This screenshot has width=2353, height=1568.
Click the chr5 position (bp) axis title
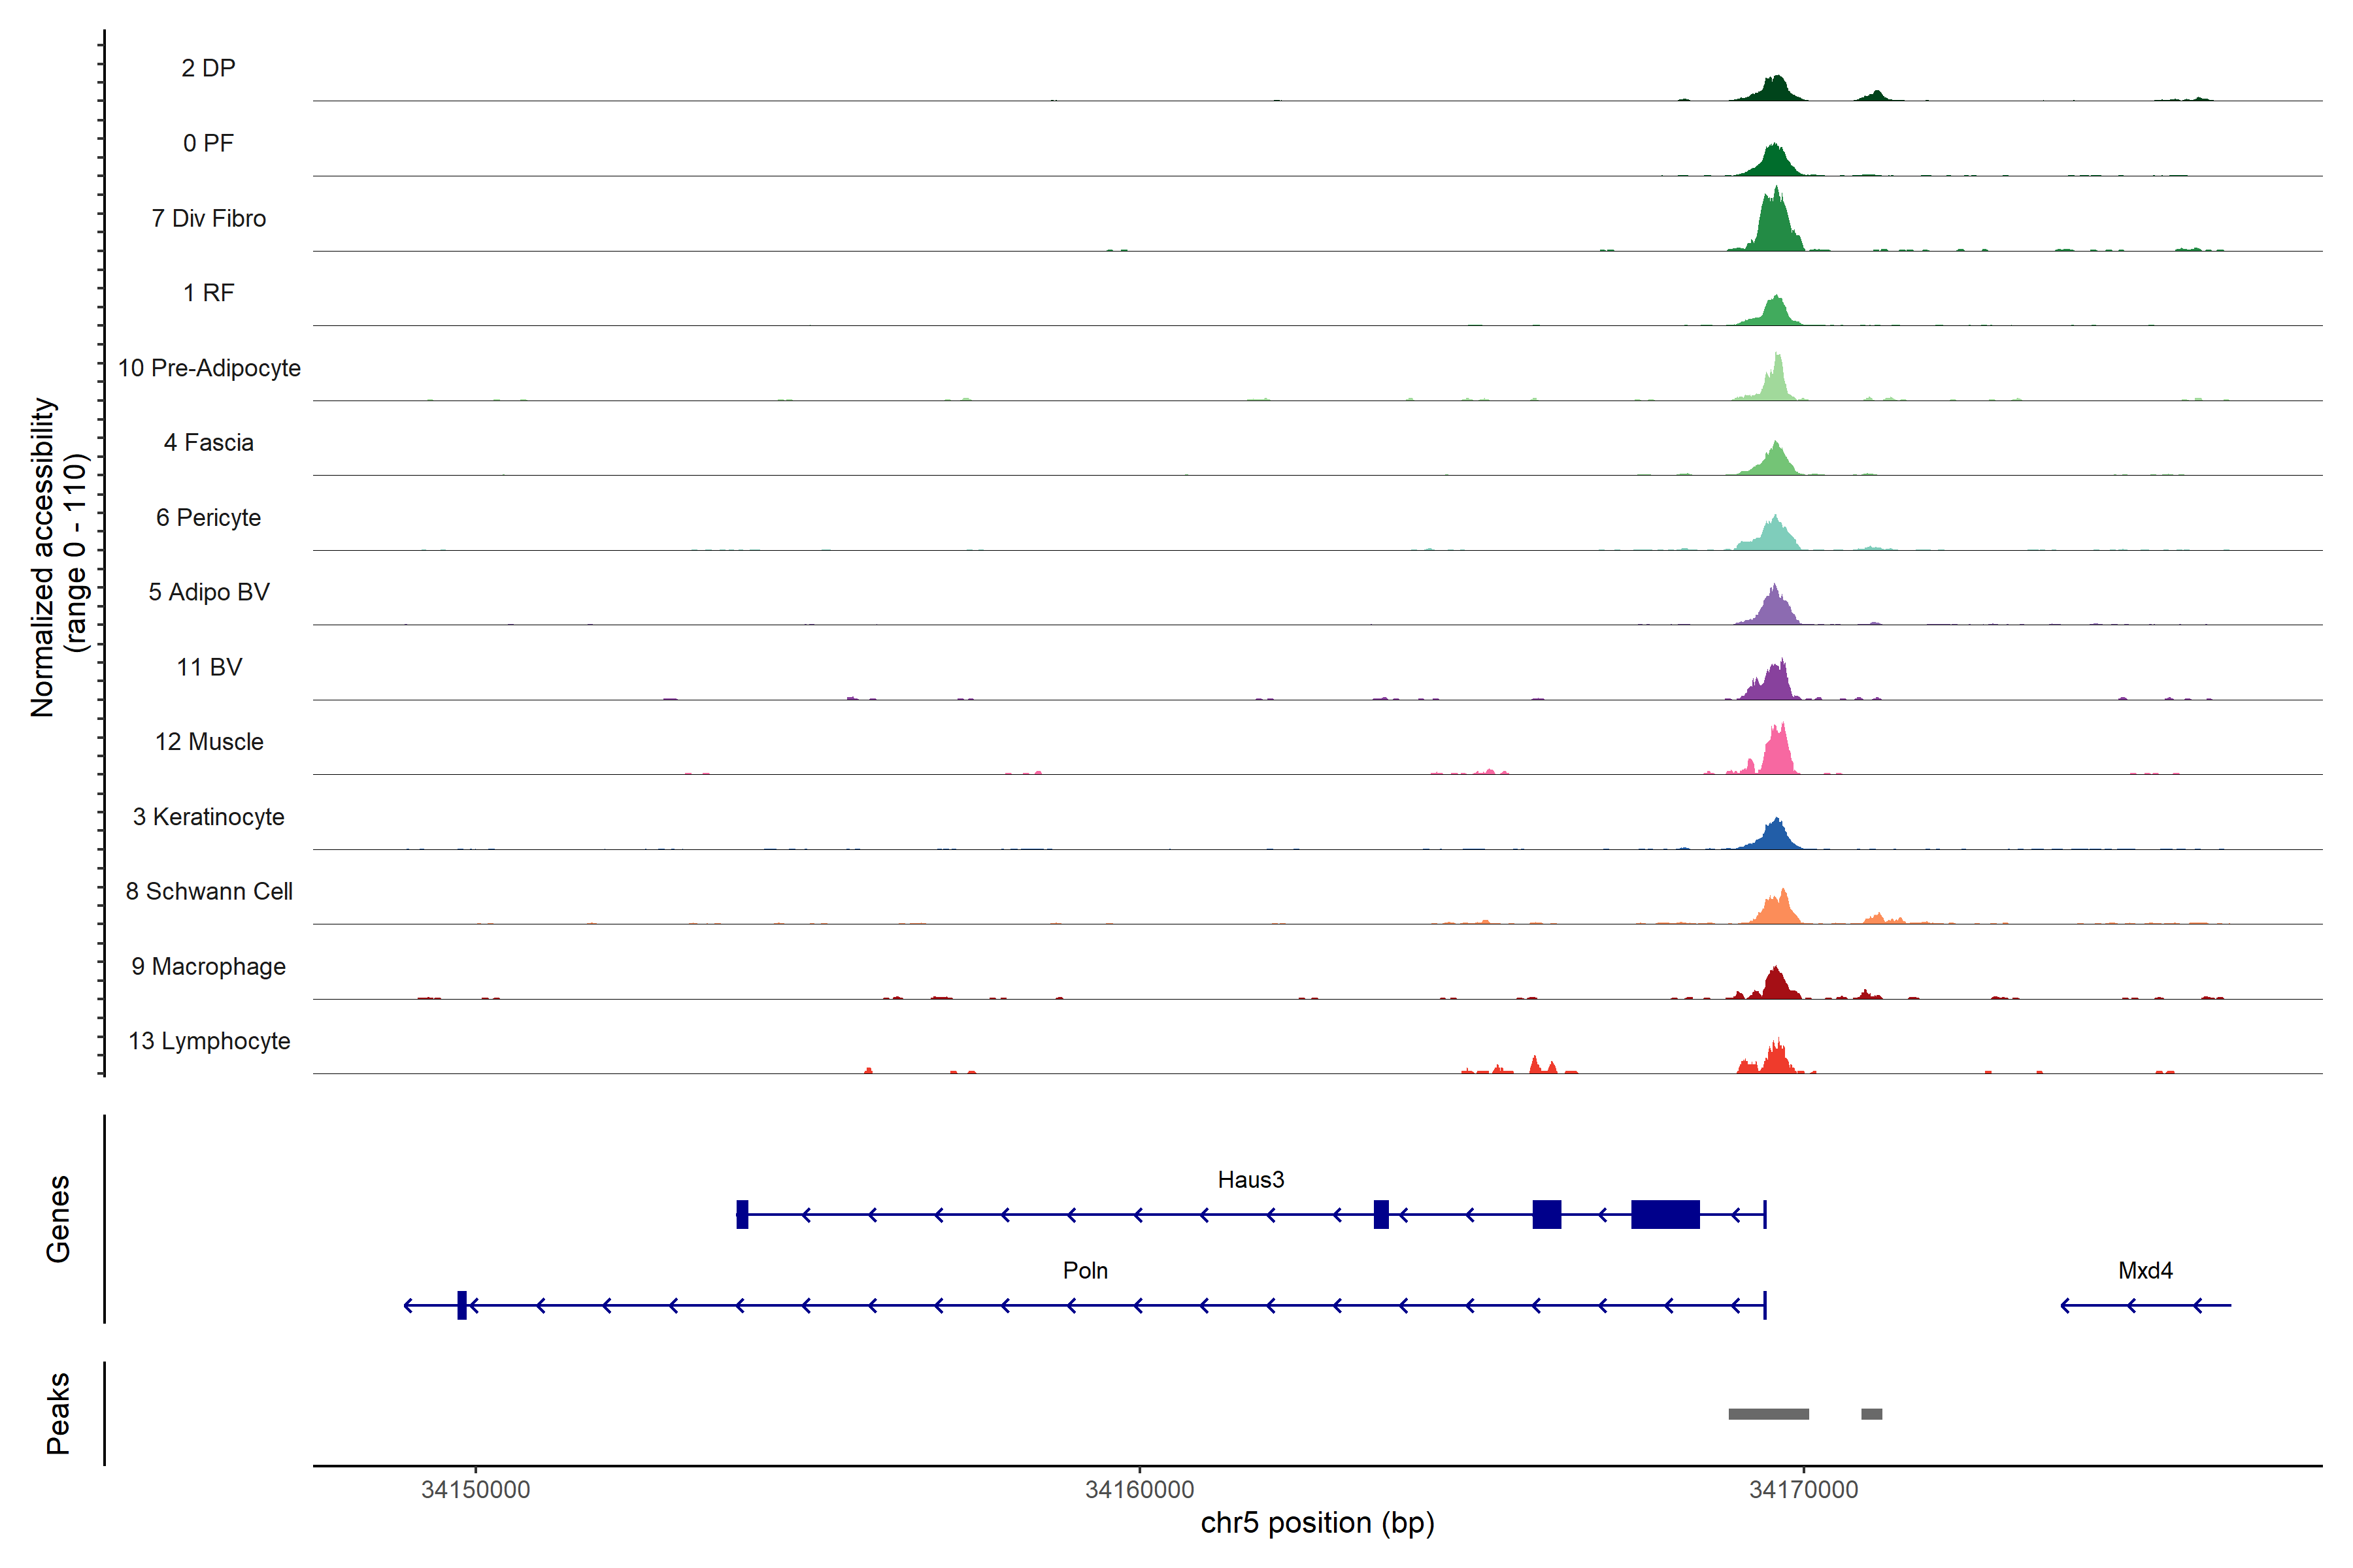point(1316,1523)
